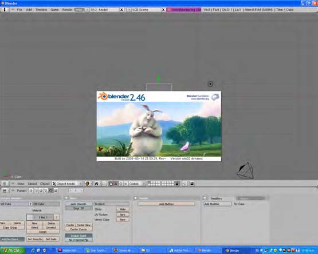Open the Object menu in 3D header
Viewport: 318px width, 254px height.
pos(45,184)
